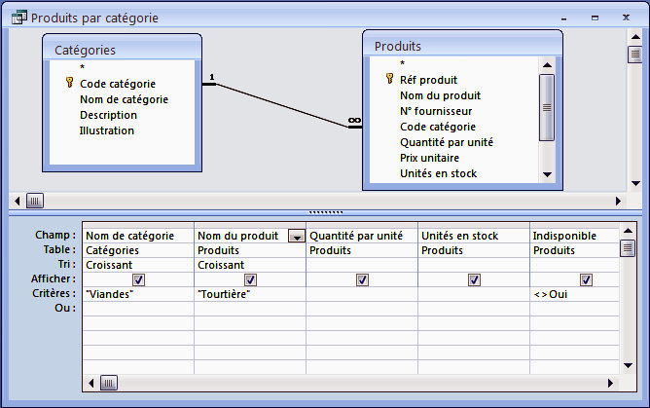
Task: Click left arrow of table pane horizontal scrollbar
Action: pyautogui.click(x=17, y=202)
